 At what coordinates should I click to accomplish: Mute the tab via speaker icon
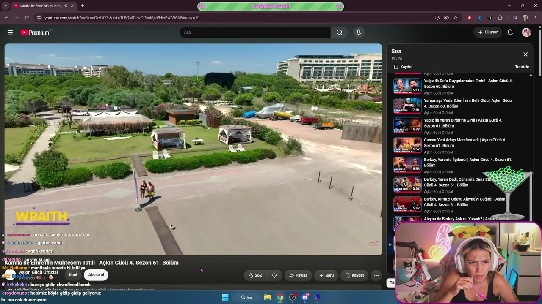65,6
